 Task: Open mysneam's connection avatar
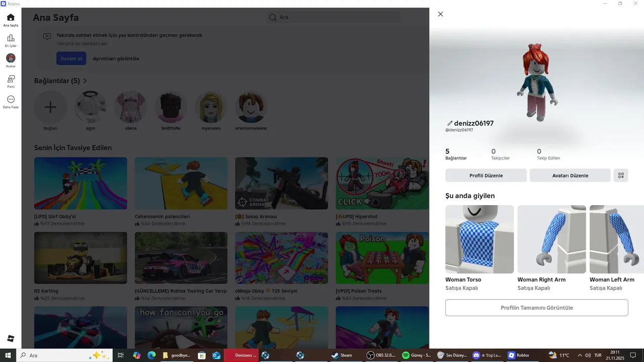click(x=211, y=107)
